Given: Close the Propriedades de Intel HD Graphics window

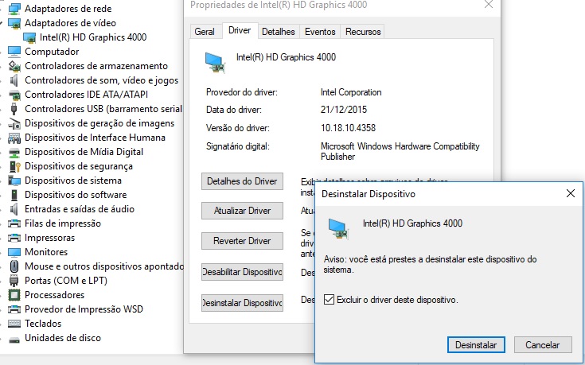Looking at the screenshot, I should coord(489,5).
